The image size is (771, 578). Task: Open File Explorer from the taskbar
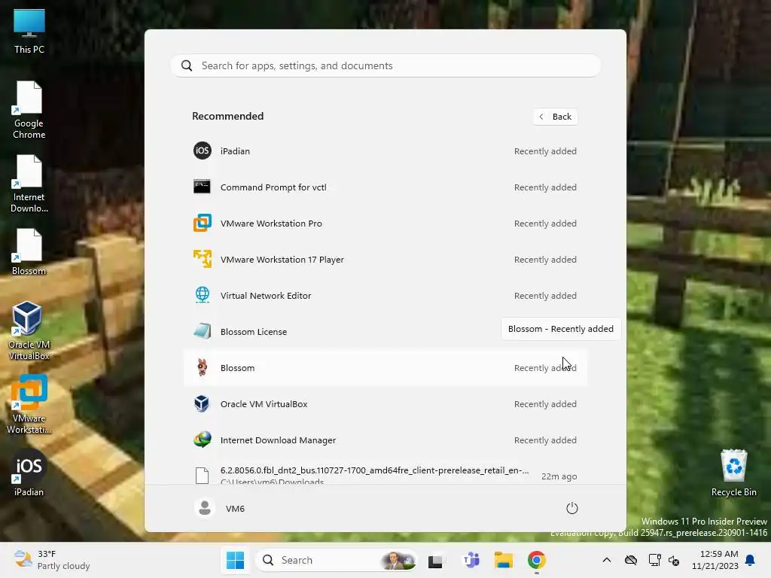click(504, 560)
